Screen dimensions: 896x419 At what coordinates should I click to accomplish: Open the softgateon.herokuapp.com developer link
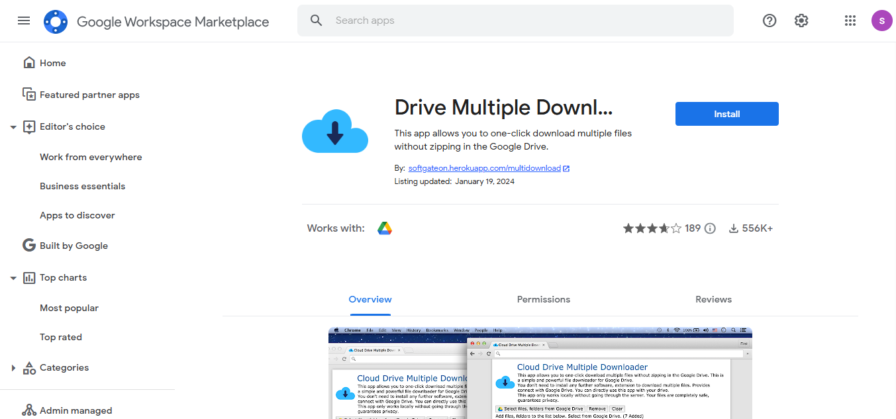tap(484, 168)
